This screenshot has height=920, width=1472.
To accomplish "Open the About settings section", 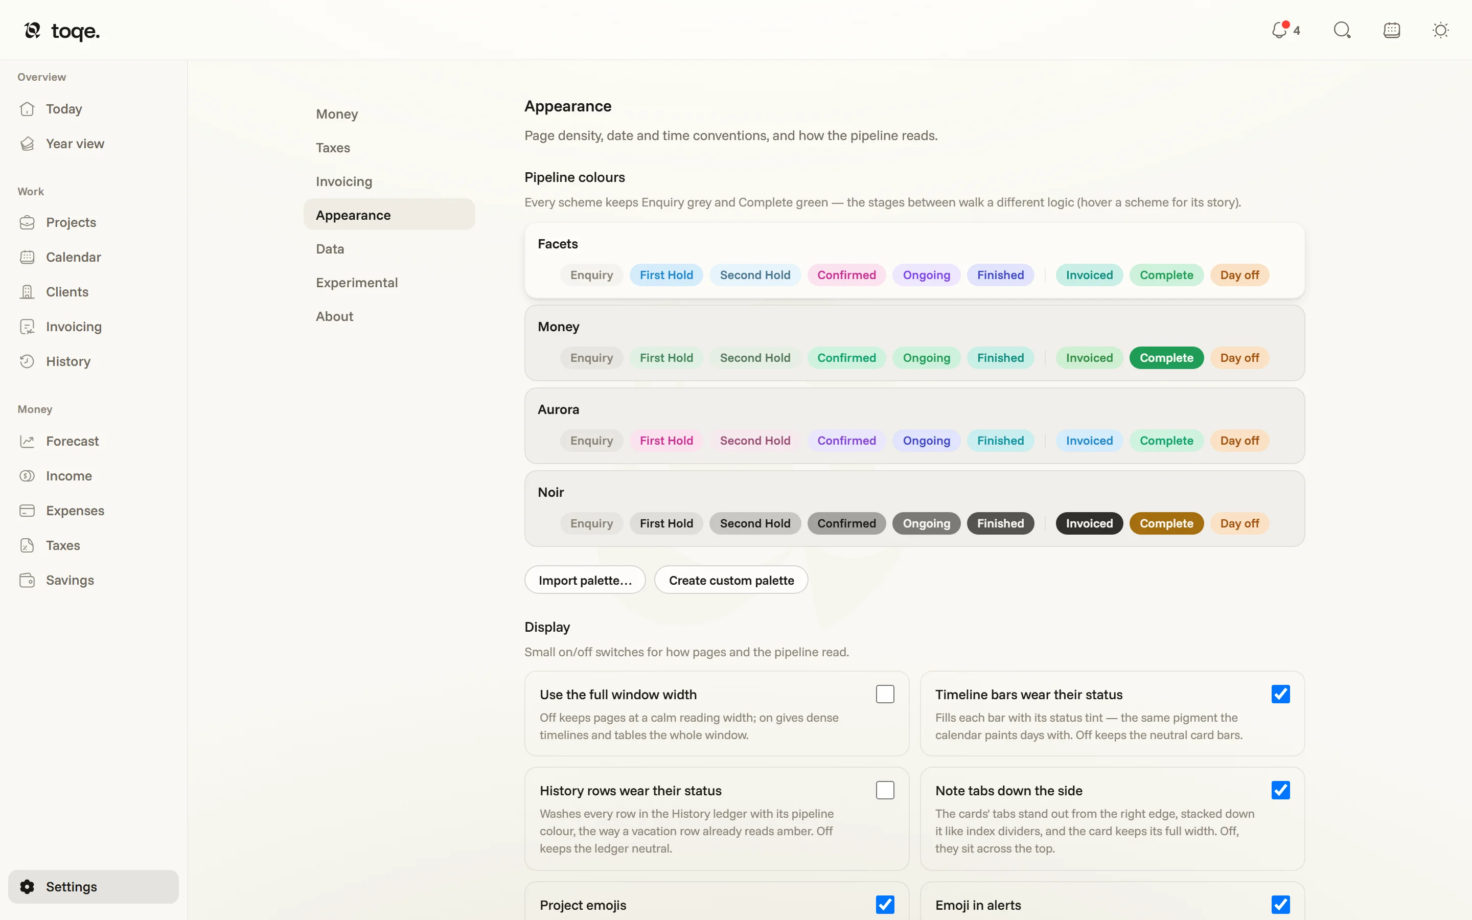I will 389,316.
